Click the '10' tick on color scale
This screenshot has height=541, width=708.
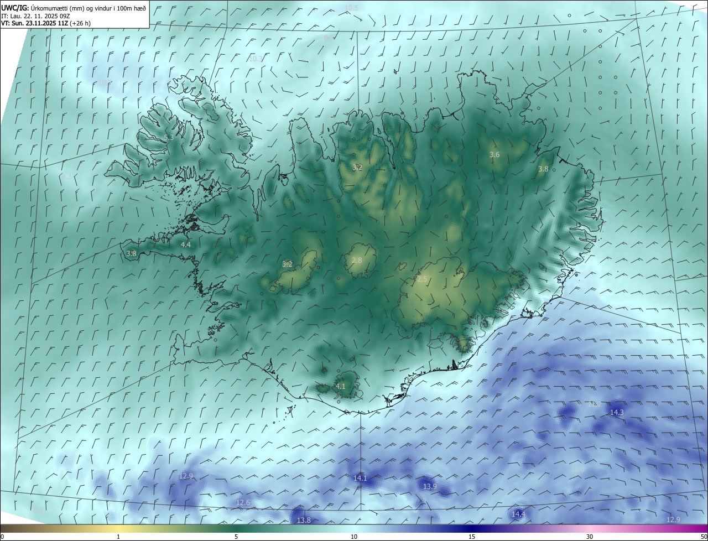coord(354,537)
